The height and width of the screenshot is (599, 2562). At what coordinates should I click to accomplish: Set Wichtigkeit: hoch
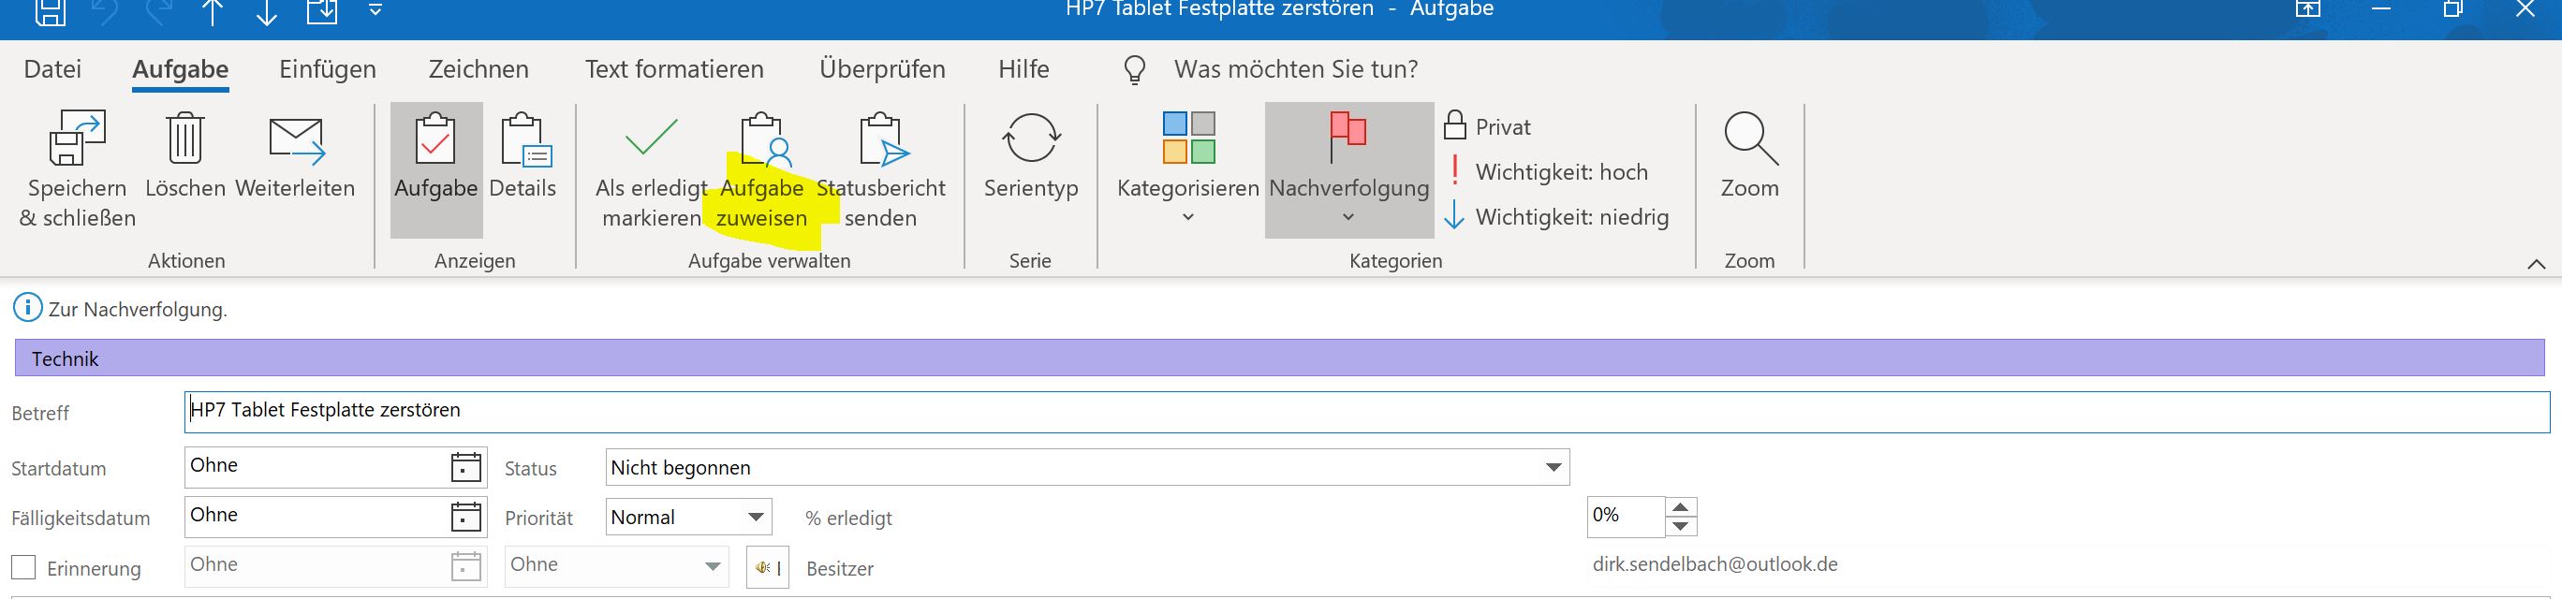(1547, 172)
